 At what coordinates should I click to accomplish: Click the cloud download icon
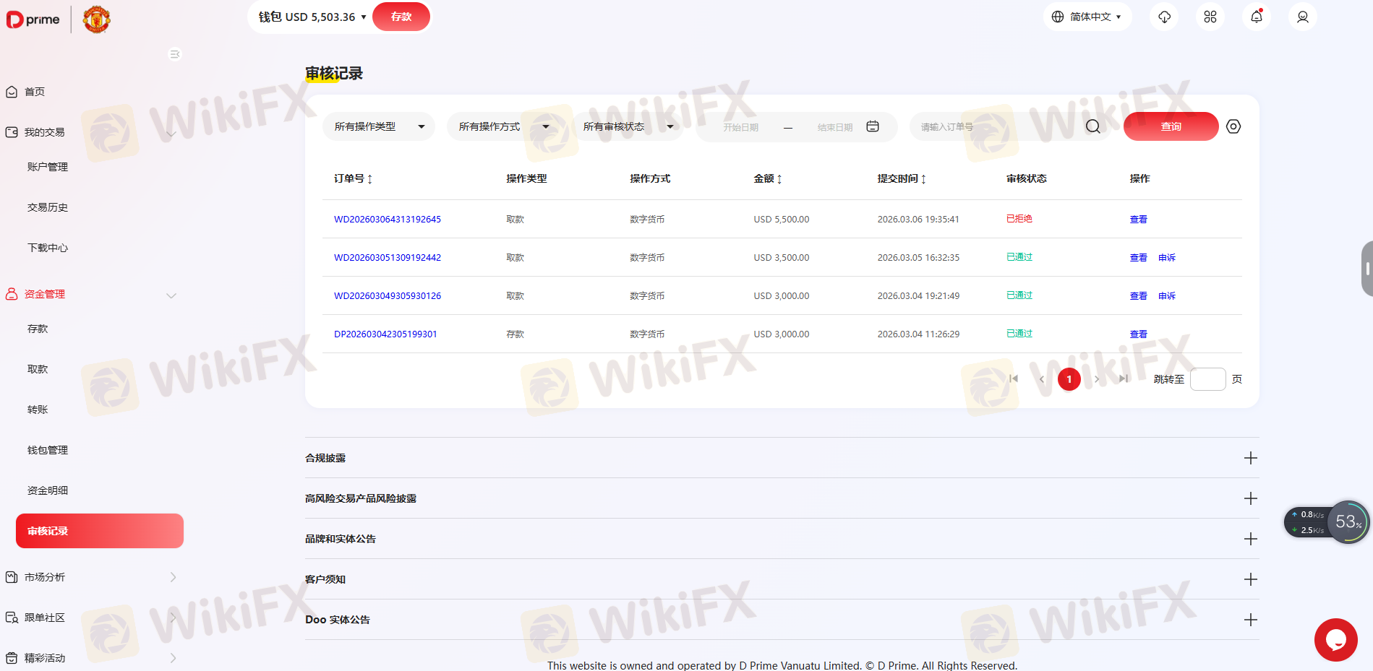[x=1164, y=17]
